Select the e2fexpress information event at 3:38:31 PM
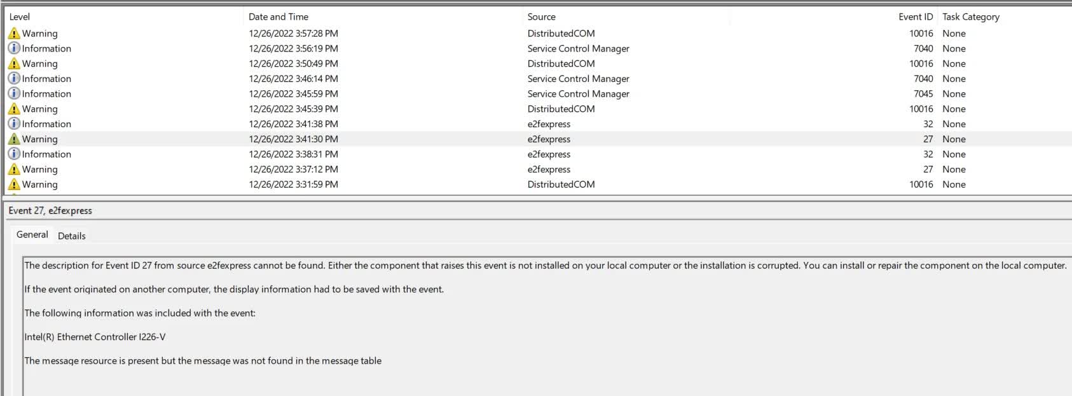Screen dimensions: 1072x396 click(x=548, y=154)
